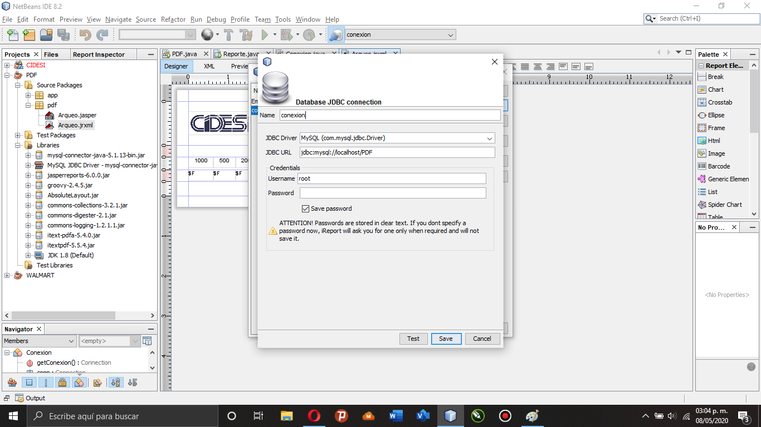761x427 pixels.
Task: Toggle Show Fields filter in Navigator
Action: click(30, 383)
